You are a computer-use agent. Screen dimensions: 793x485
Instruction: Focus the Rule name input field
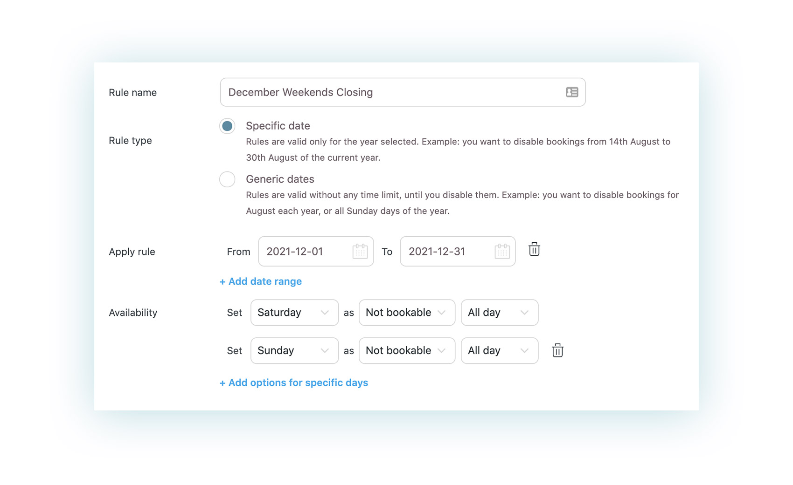click(x=403, y=92)
